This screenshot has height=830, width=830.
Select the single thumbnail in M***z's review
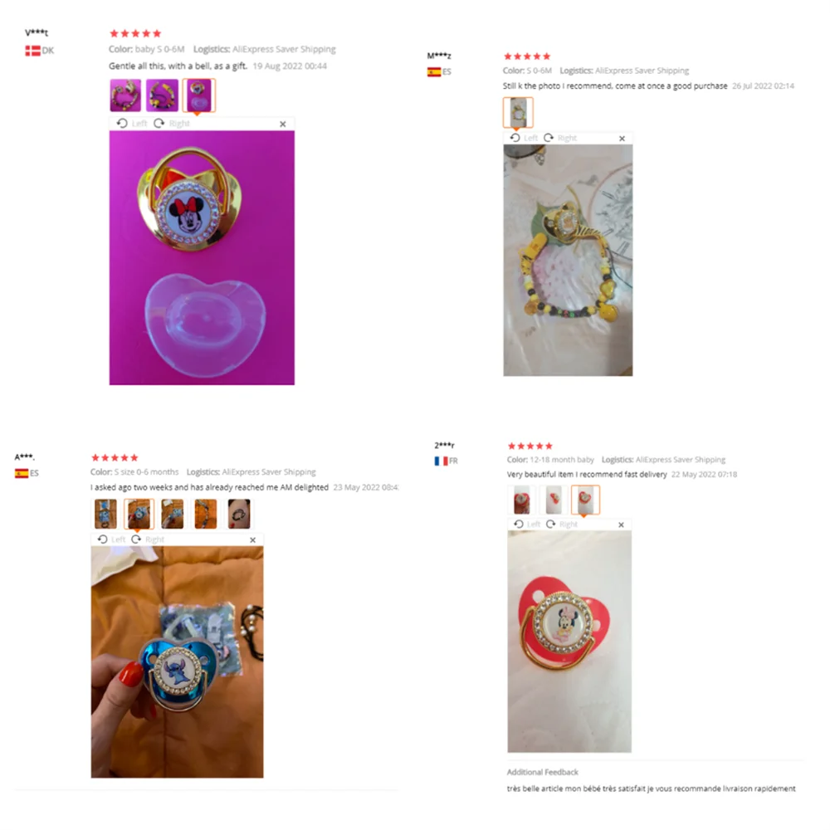pos(518,112)
